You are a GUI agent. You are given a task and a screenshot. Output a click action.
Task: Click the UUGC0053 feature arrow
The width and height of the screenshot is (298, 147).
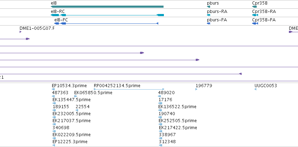pyautogui.click(x=255, y=89)
